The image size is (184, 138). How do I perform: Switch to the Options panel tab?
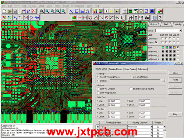153,24
